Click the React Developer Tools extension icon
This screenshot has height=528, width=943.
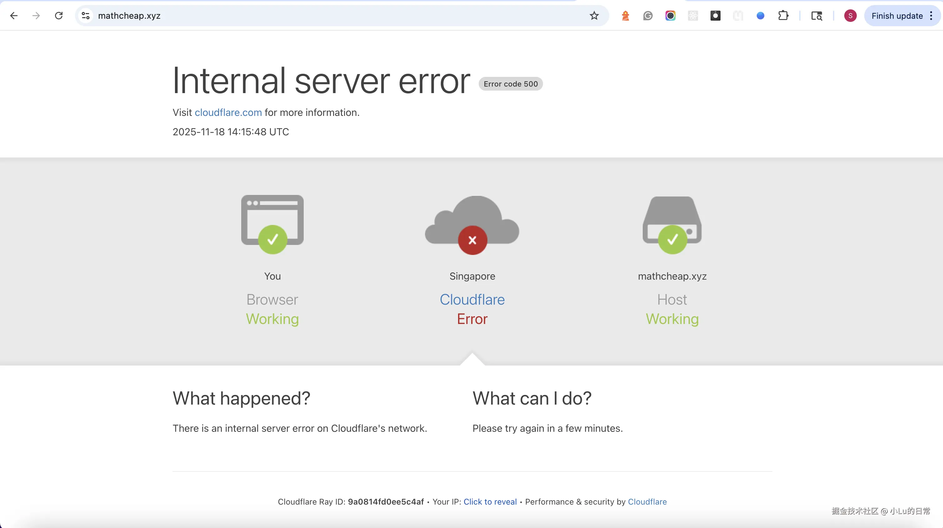tap(693, 16)
